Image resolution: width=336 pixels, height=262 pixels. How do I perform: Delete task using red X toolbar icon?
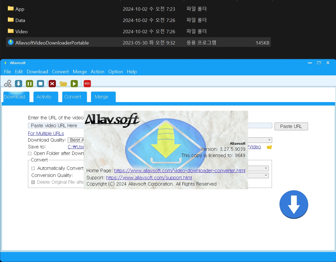point(52,83)
